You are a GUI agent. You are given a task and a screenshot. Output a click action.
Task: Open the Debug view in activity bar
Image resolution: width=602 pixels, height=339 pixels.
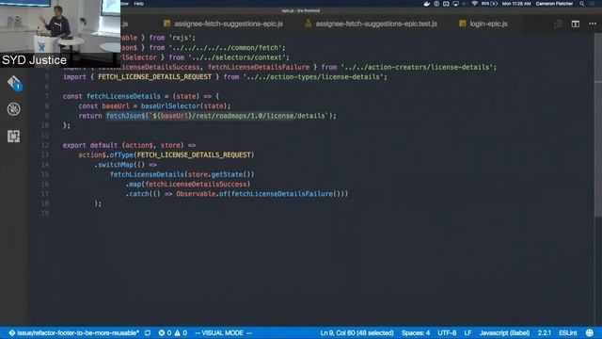tap(14, 109)
